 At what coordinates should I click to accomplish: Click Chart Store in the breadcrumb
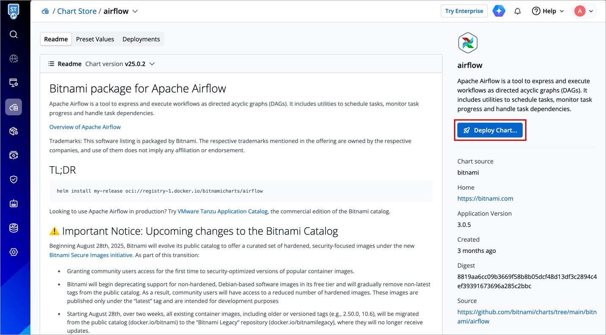coord(77,11)
